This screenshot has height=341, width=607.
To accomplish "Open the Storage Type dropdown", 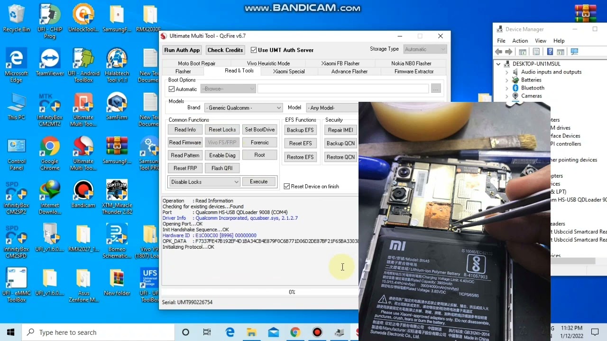I will click(x=425, y=49).
